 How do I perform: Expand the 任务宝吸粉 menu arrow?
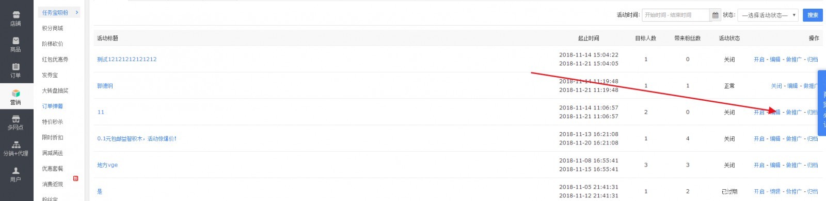click(77, 12)
